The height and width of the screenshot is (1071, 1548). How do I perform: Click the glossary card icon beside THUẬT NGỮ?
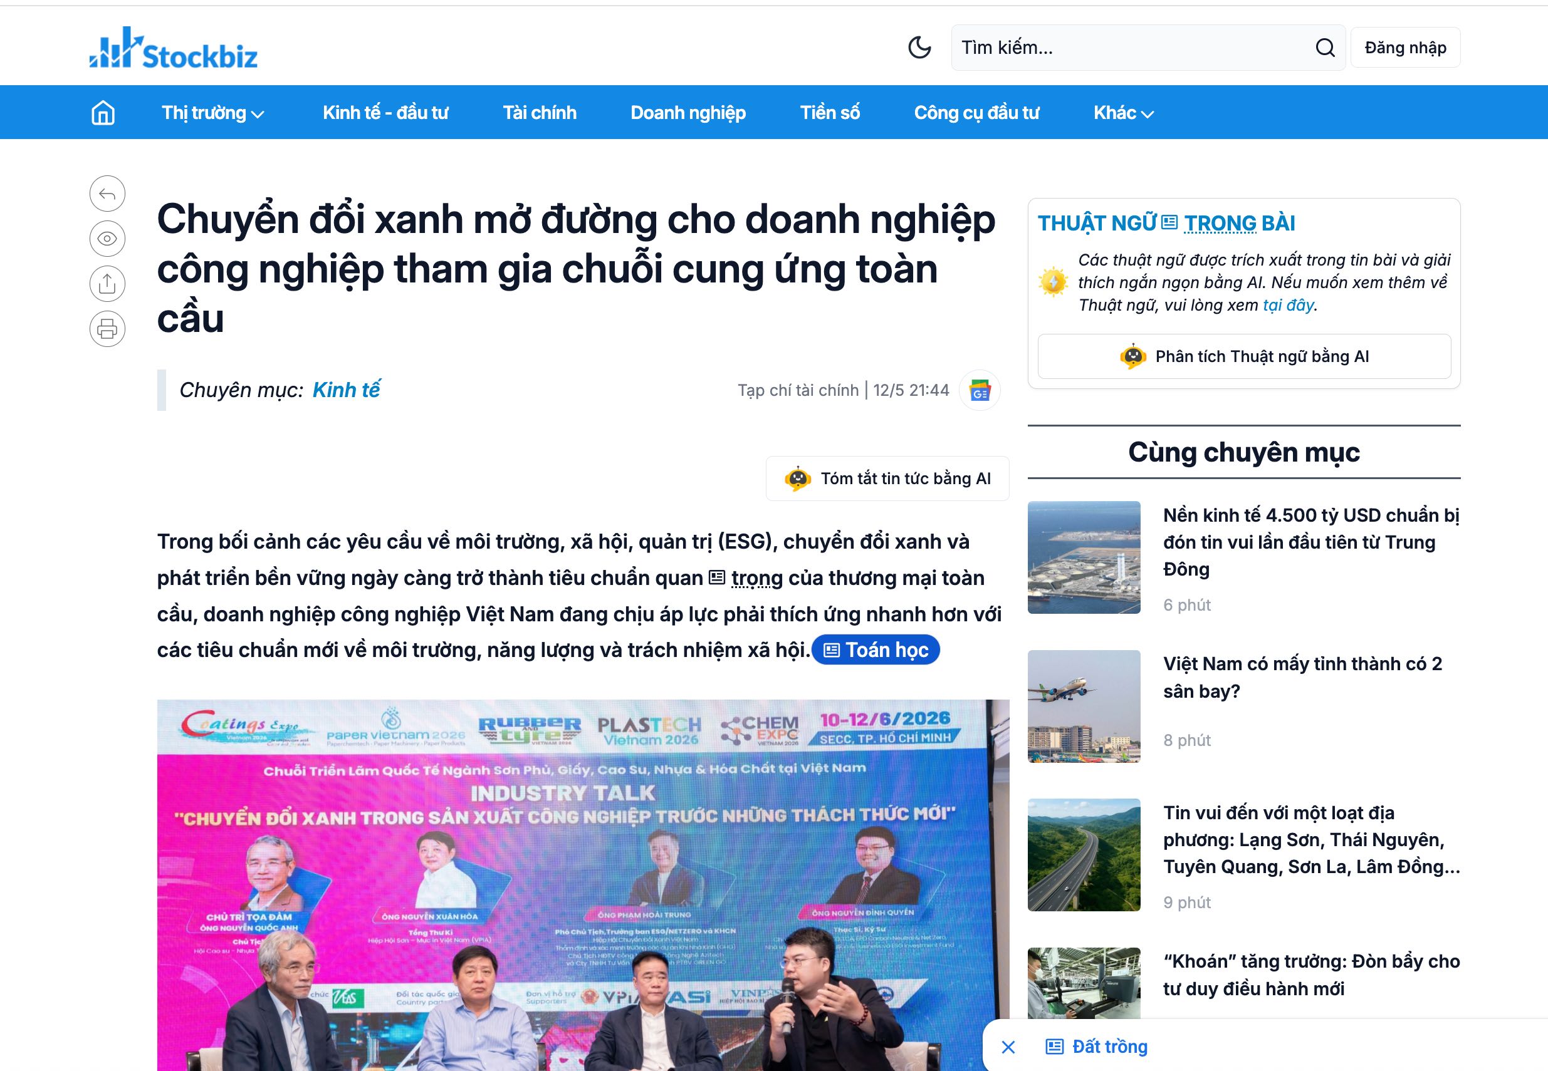[1169, 222]
